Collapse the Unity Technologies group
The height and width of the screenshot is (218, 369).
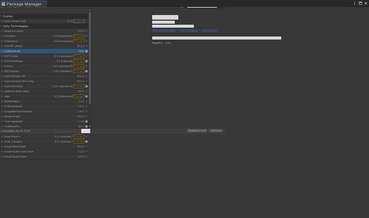(x=1, y=26)
